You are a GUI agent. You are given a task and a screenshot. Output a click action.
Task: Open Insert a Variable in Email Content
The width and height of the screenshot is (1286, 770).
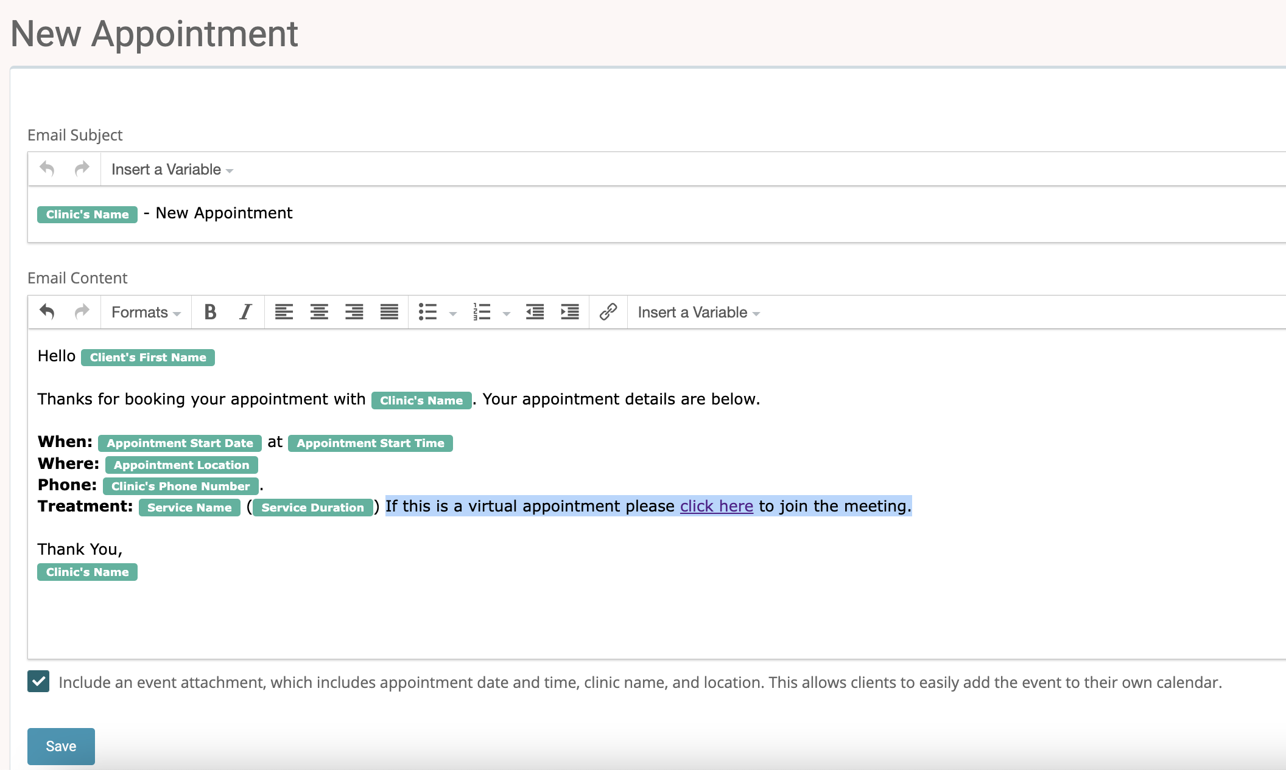(x=698, y=312)
